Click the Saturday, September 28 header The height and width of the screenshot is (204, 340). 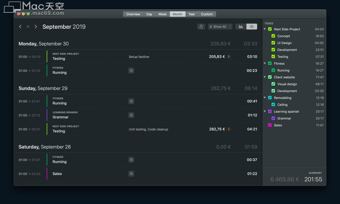[x=45, y=147]
